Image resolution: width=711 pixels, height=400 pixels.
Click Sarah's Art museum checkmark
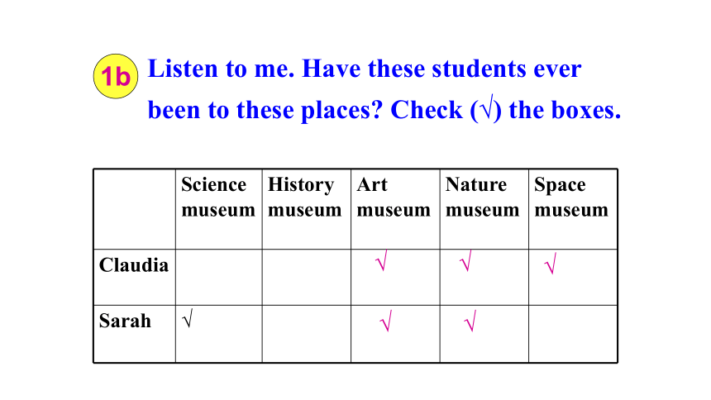[x=386, y=321]
